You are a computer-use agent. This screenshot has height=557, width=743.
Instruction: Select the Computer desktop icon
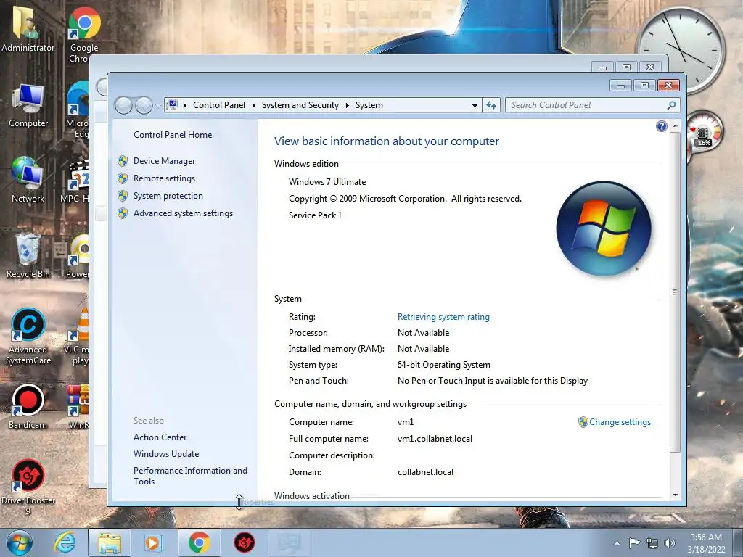click(28, 105)
